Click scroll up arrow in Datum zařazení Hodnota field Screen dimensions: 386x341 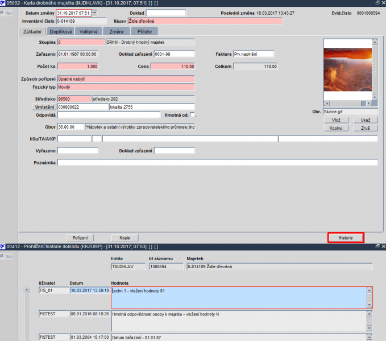coord(369,337)
